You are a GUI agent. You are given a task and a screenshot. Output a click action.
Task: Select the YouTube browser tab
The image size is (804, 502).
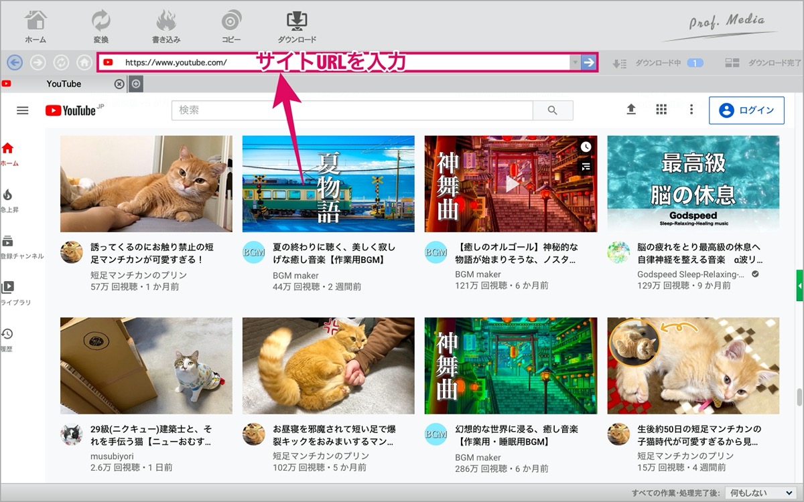tap(64, 84)
